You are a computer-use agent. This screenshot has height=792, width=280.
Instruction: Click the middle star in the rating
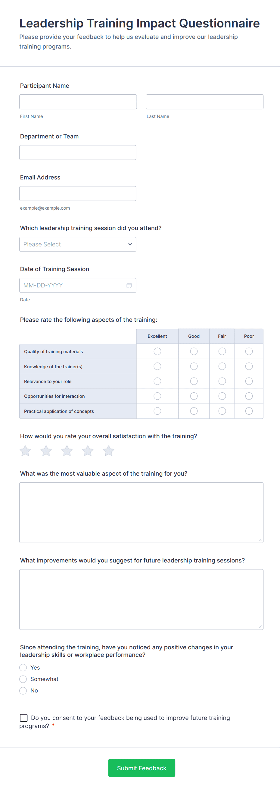click(x=67, y=450)
